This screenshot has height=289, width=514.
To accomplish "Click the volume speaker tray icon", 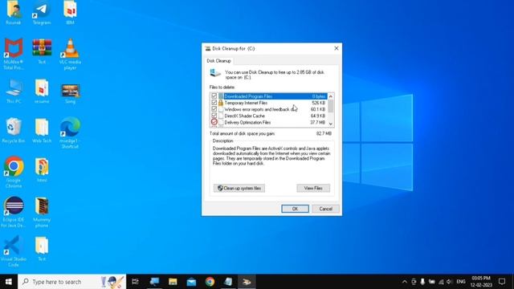I will pos(450,282).
